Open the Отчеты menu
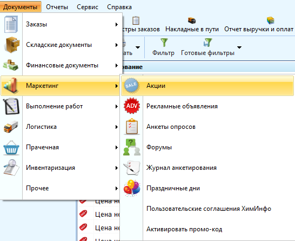295x241 pixels. pyautogui.click(x=57, y=7)
